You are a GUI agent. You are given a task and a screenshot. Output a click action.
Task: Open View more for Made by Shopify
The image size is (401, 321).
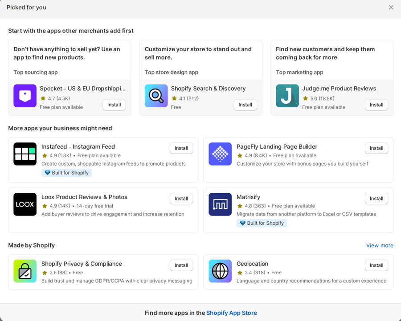tap(380, 245)
